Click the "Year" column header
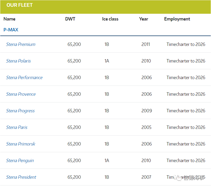Image resolution: width=211 pixels, height=187 pixels. (144, 19)
